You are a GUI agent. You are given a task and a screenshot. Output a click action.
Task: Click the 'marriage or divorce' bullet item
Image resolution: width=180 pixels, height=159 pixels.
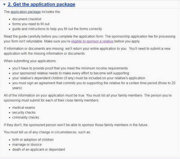point(27,145)
